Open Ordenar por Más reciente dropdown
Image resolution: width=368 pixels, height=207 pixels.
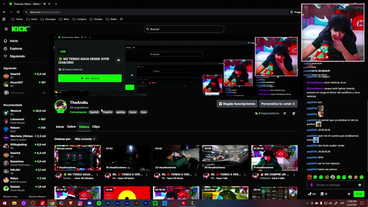(85, 139)
